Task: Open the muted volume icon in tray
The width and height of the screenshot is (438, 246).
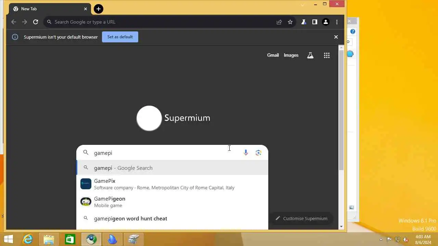Action: pyautogui.click(x=406, y=240)
